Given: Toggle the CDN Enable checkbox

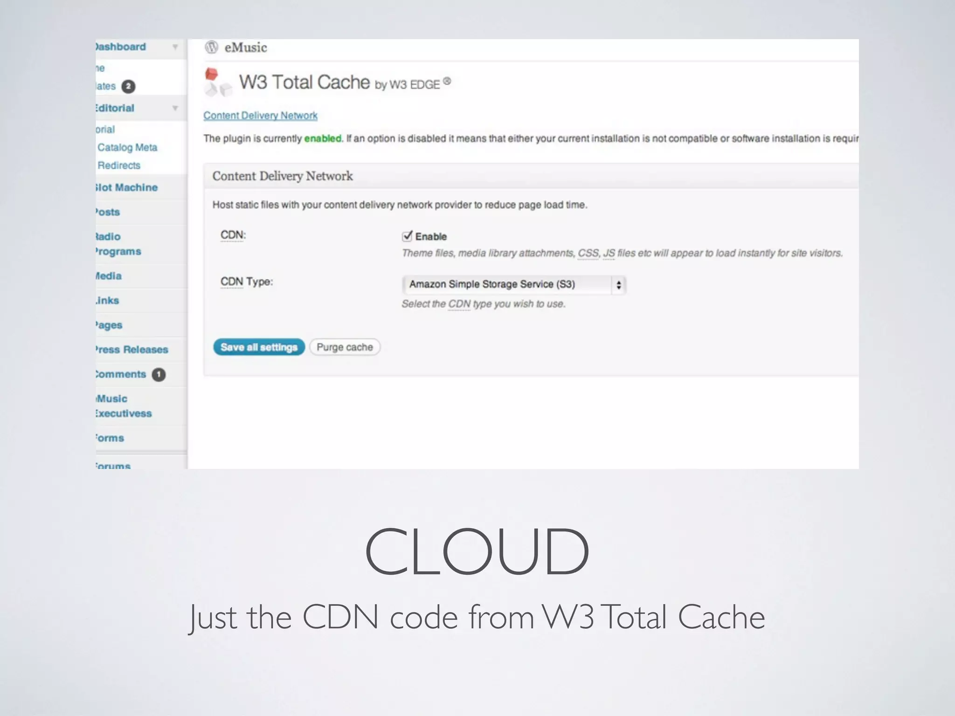Looking at the screenshot, I should [407, 236].
